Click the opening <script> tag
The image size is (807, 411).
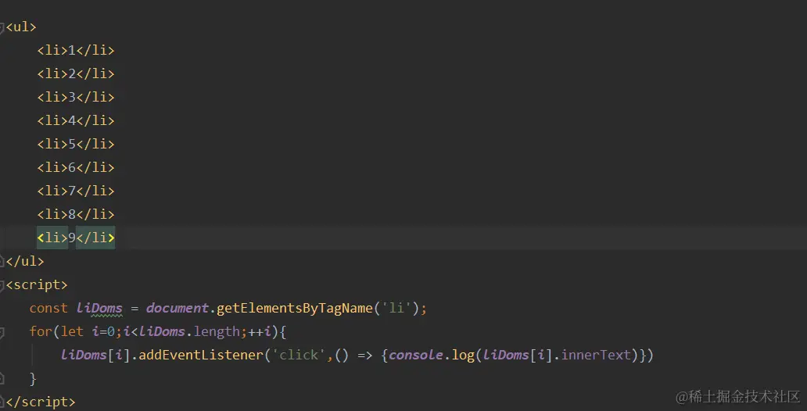click(37, 284)
